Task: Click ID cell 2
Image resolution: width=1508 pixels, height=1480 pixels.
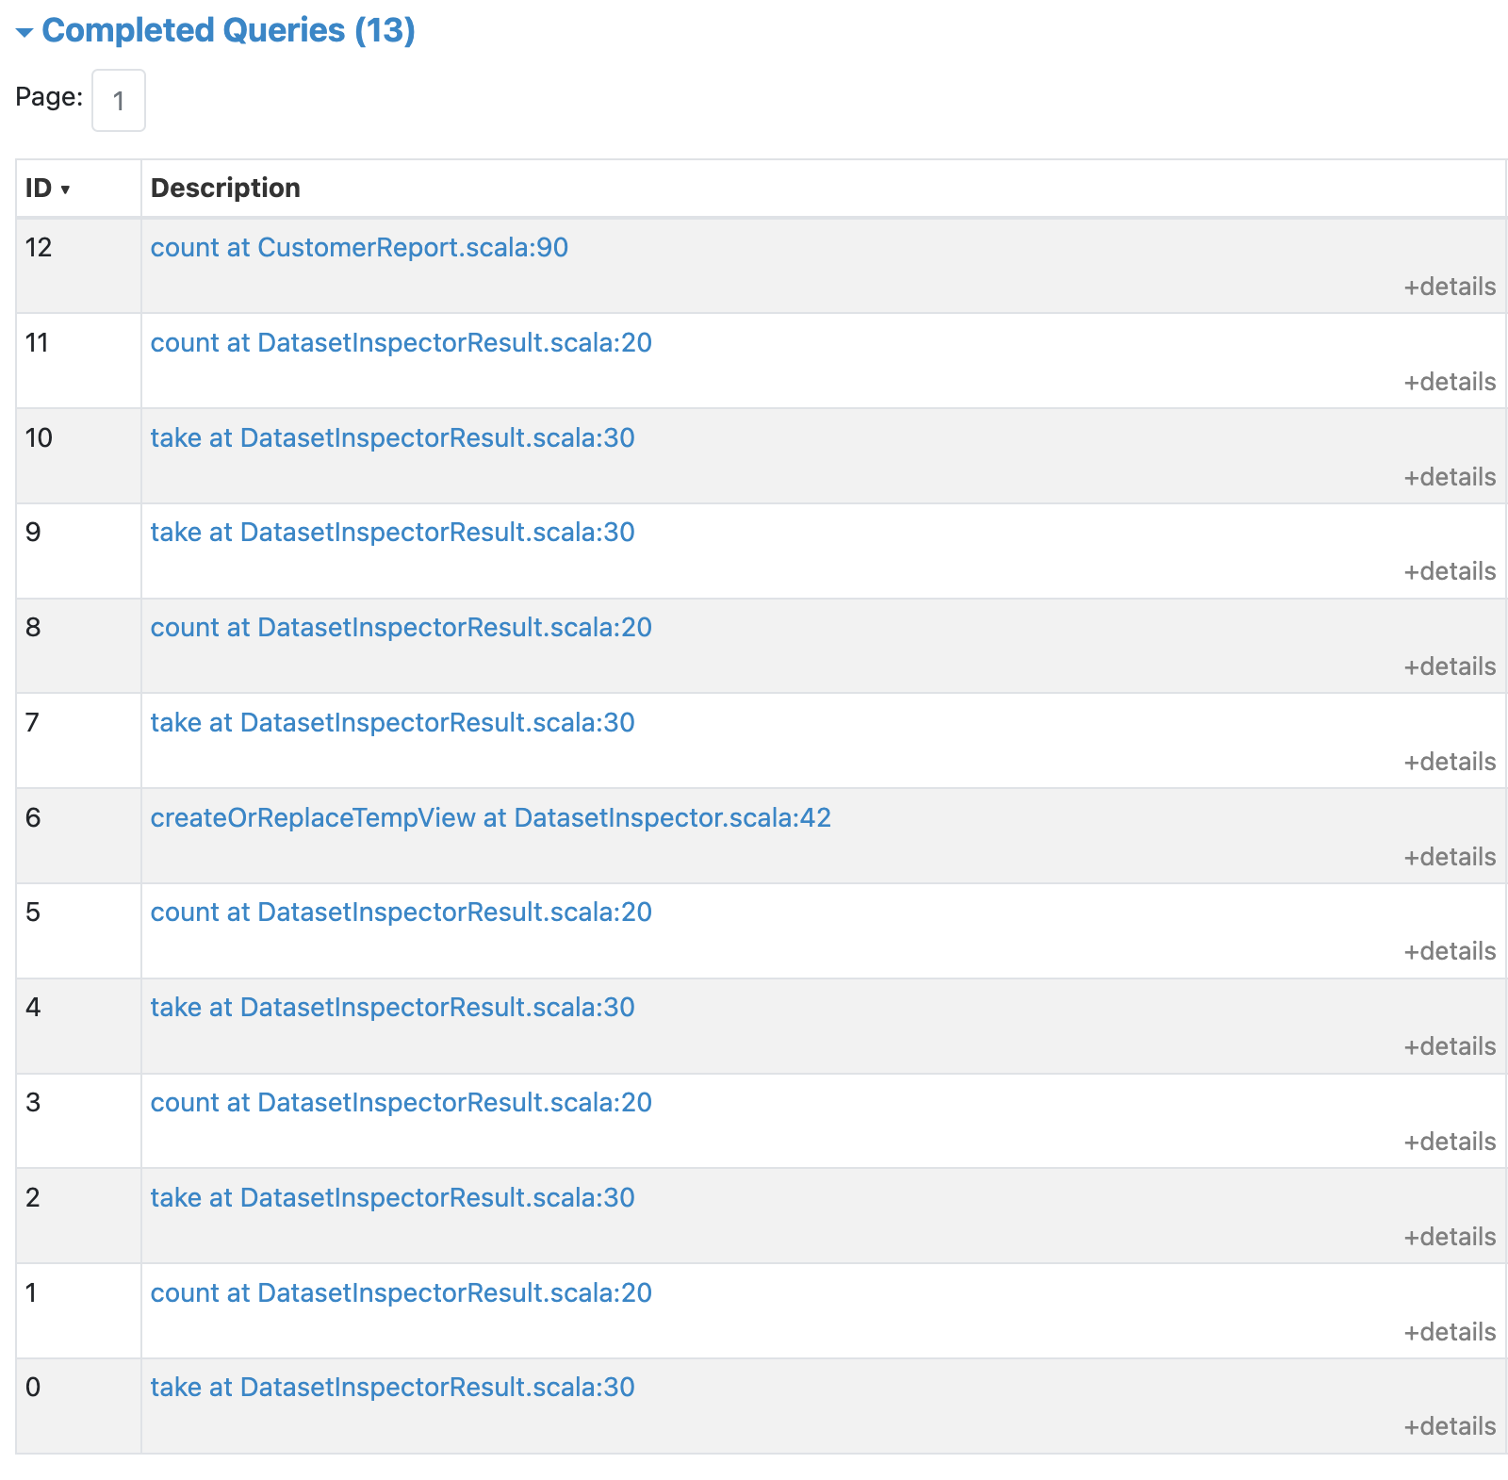Action: click(x=78, y=1216)
